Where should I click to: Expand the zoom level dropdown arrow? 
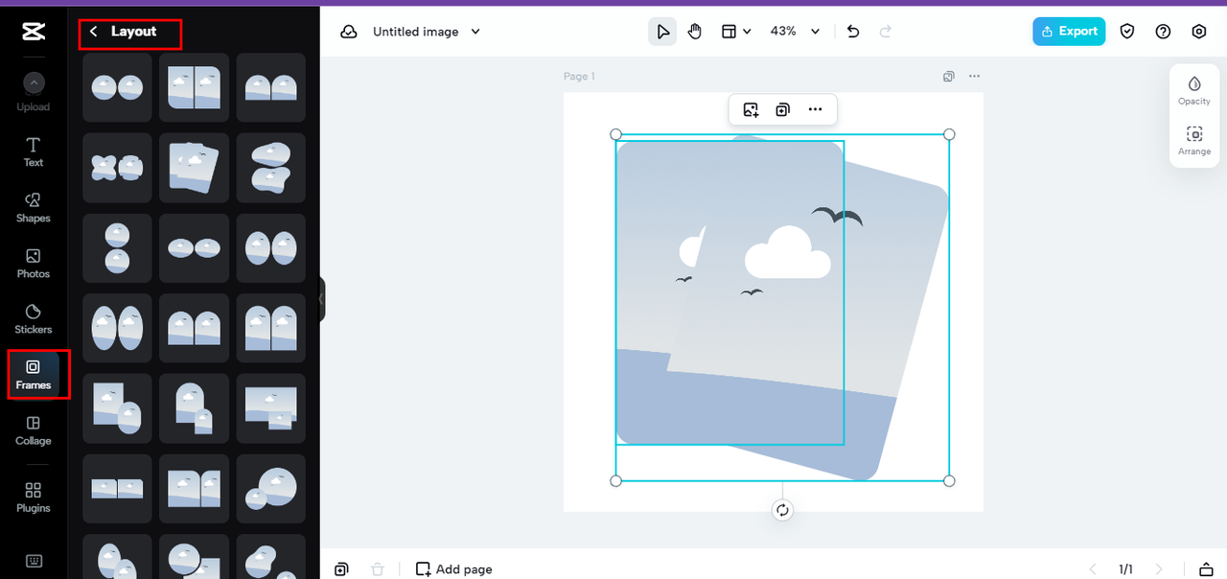coord(815,32)
